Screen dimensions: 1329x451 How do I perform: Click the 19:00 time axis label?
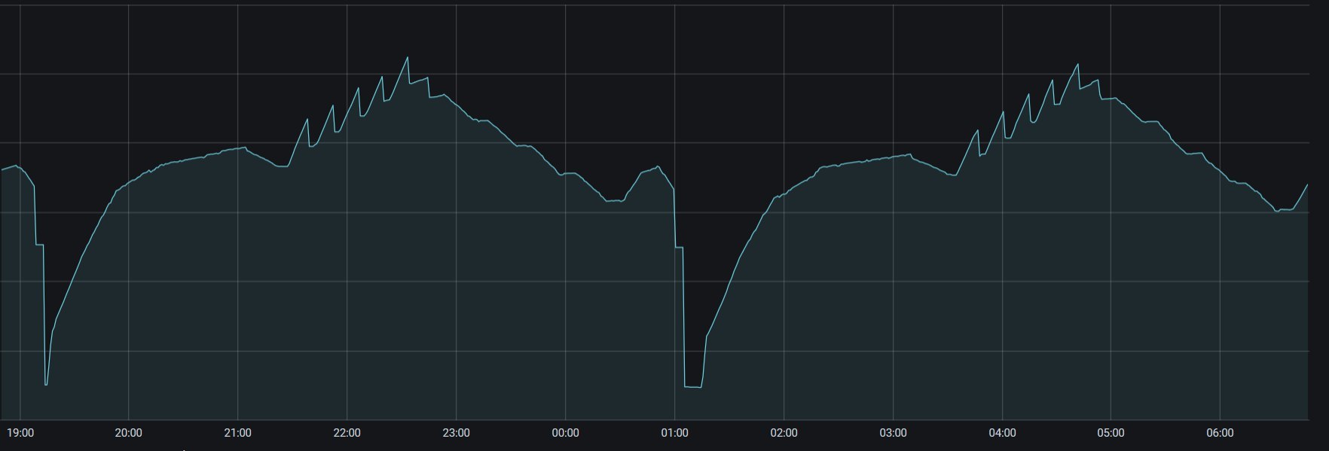coord(20,433)
